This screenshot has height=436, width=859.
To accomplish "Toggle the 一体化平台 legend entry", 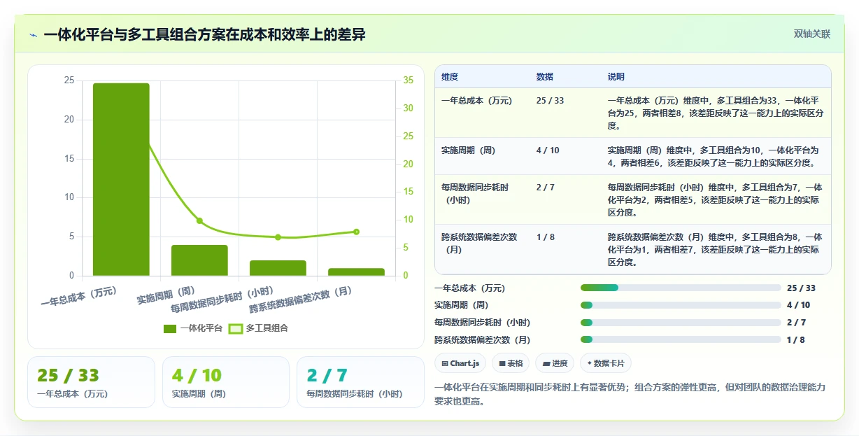I will [x=193, y=328].
